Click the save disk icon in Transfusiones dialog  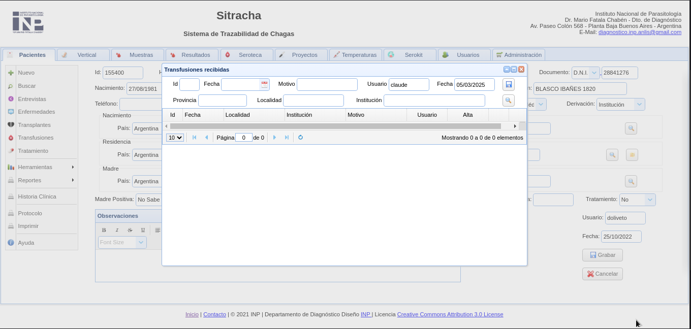point(509,84)
